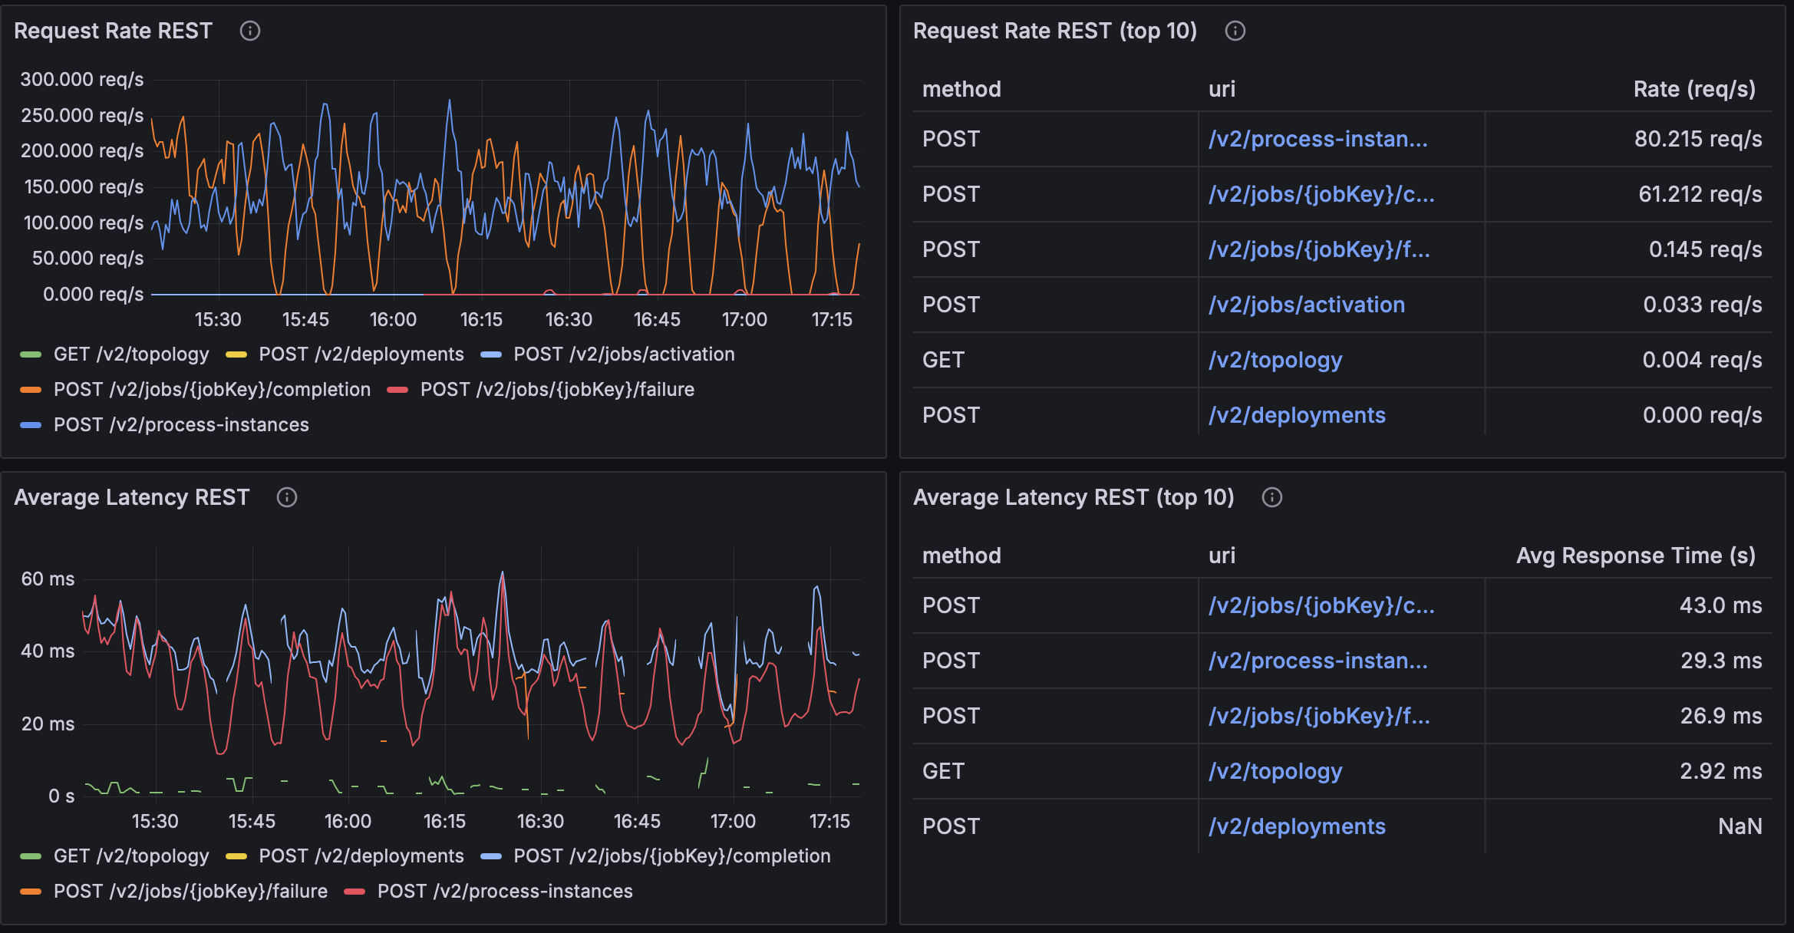Click orange swatch of completion series in rate legend

[x=31, y=390]
